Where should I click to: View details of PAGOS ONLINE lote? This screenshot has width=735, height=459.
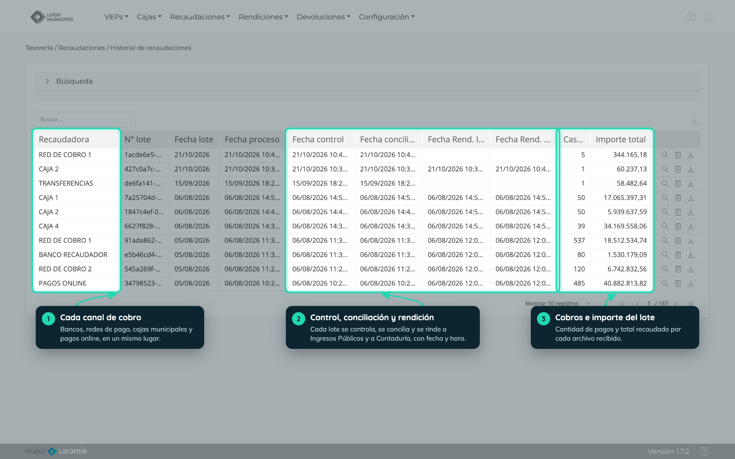coord(665,283)
